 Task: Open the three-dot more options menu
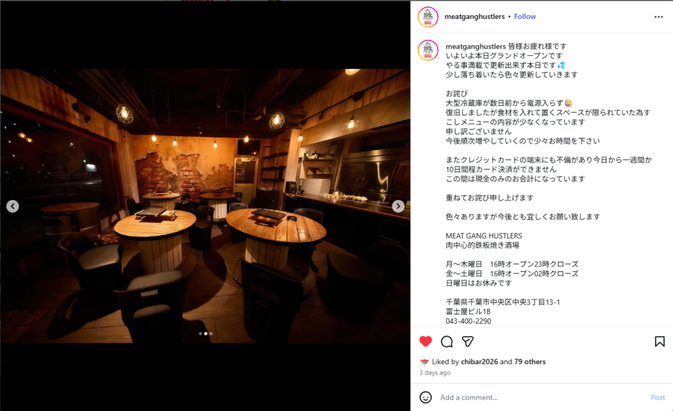659,16
